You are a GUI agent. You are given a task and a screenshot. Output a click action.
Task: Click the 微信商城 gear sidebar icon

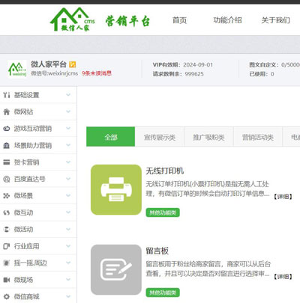tap(7, 296)
